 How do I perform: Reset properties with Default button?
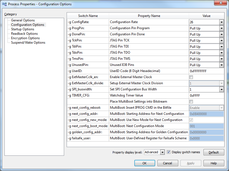(214, 152)
